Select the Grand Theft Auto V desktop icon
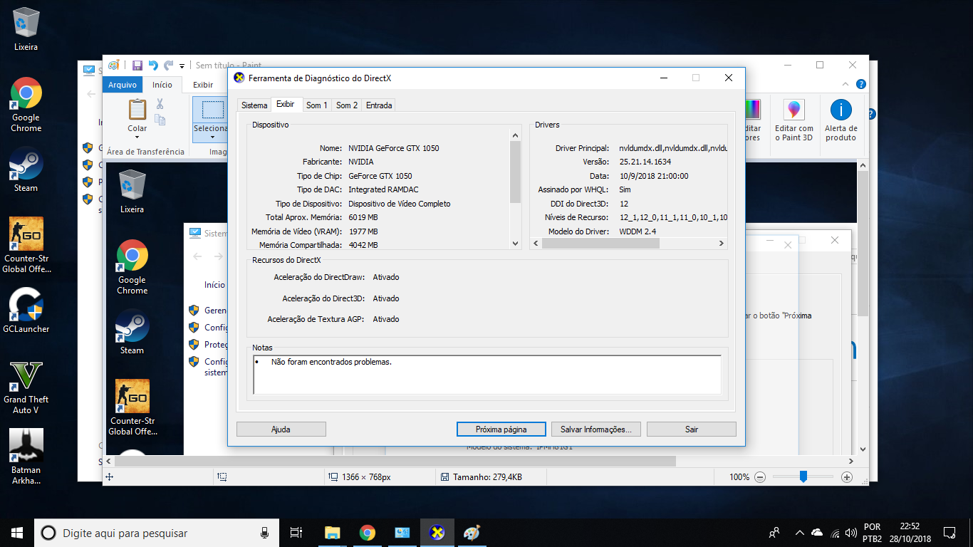 [x=26, y=387]
